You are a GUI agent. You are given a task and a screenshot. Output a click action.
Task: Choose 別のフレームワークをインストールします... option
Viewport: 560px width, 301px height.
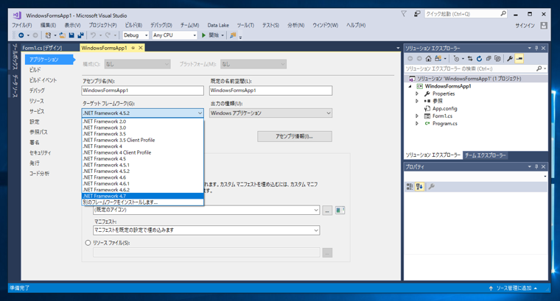[142, 202]
